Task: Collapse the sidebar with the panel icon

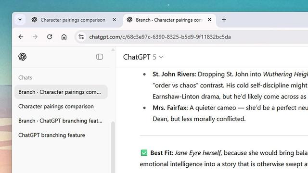Action: tap(100, 57)
